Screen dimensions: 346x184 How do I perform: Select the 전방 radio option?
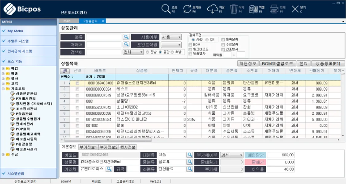click(147, 52)
